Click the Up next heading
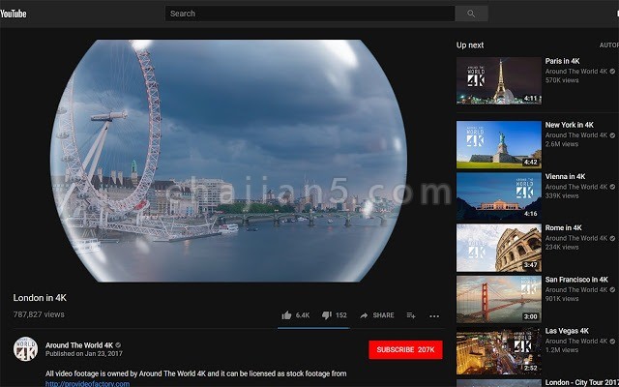619x387 pixels. tap(470, 45)
